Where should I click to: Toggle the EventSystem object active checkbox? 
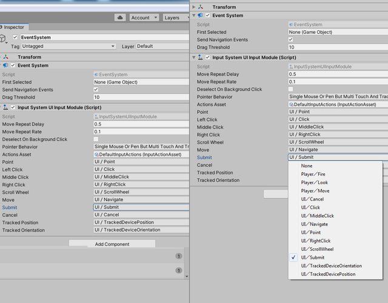(15, 37)
